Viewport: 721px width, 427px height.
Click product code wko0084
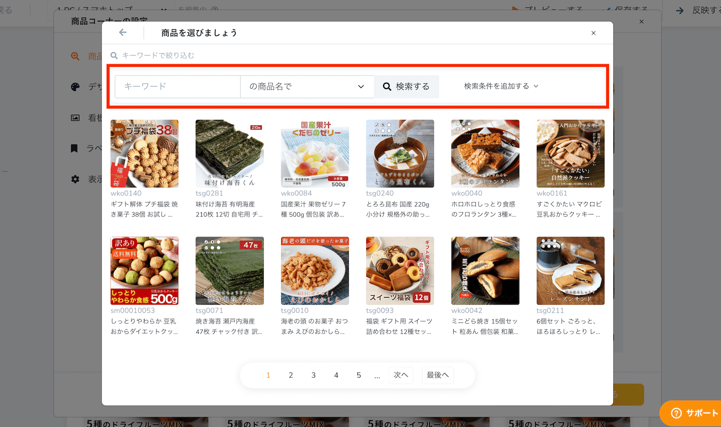pyautogui.click(x=297, y=193)
